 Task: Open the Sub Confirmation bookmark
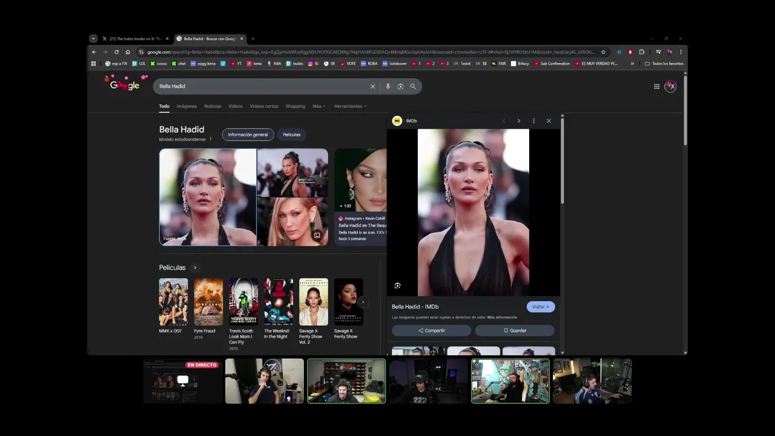pyautogui.click(x=552, y=64)
